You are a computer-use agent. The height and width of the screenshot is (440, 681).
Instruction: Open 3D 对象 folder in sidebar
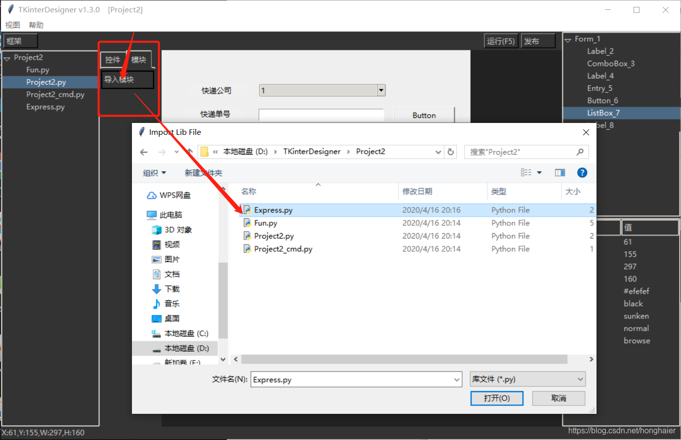pyautogui.click(x=172, y=230)
